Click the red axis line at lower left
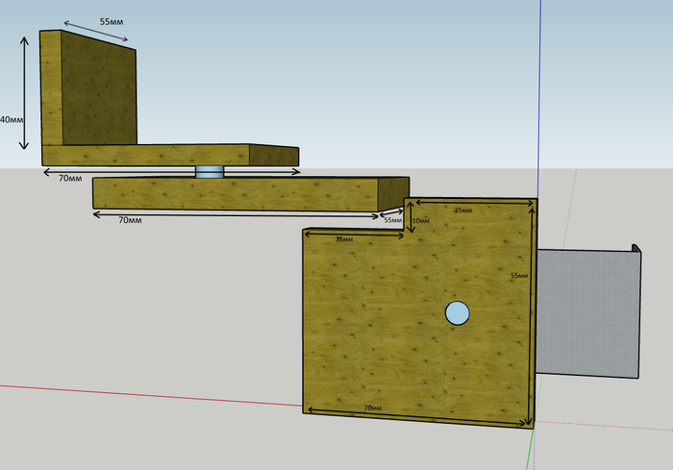Screen dimensions: 673x470 tap(144, 394)
